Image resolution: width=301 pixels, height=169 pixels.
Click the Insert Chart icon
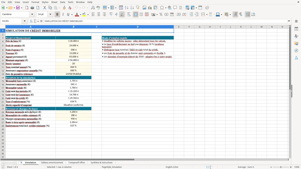click(x=150, y=8)
